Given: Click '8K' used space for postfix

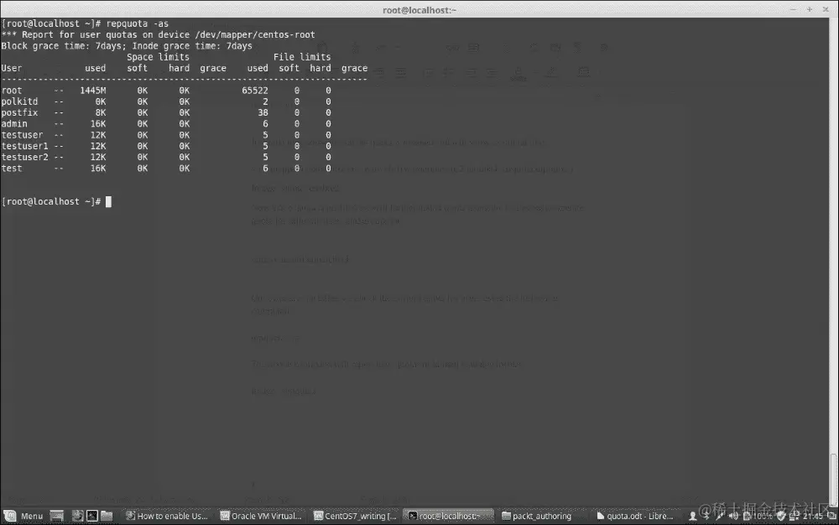Looking at the screenshot, I should pos(101,113).
